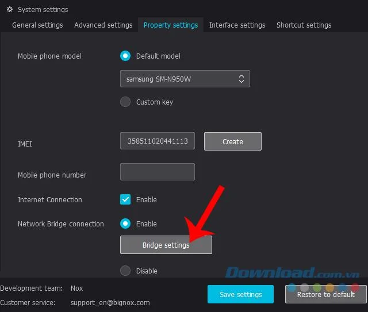
Task: Open Bridge settings
Action: click(x=166, y=245)
